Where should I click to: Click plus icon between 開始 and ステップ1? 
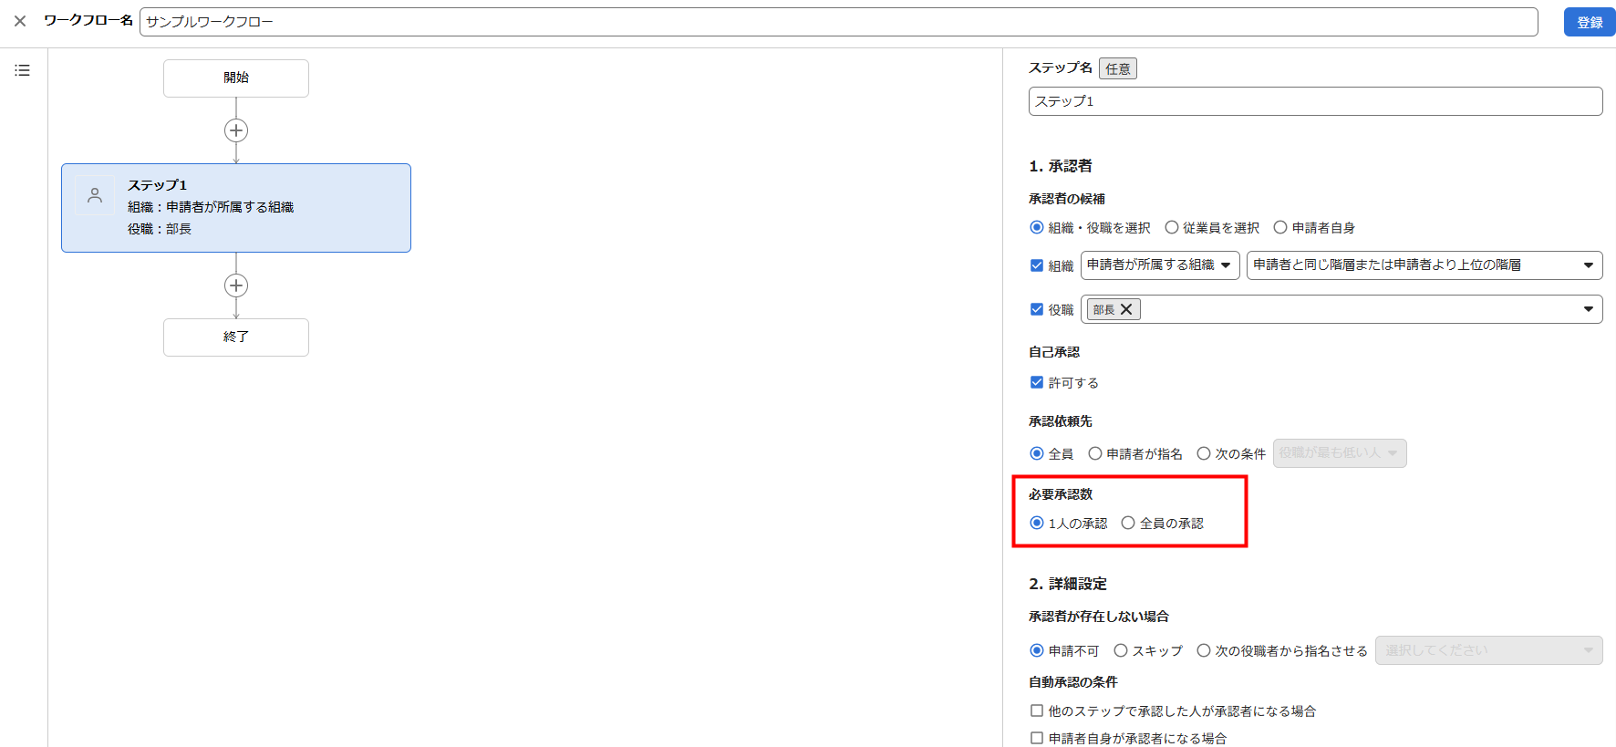[x=236, y=130]
